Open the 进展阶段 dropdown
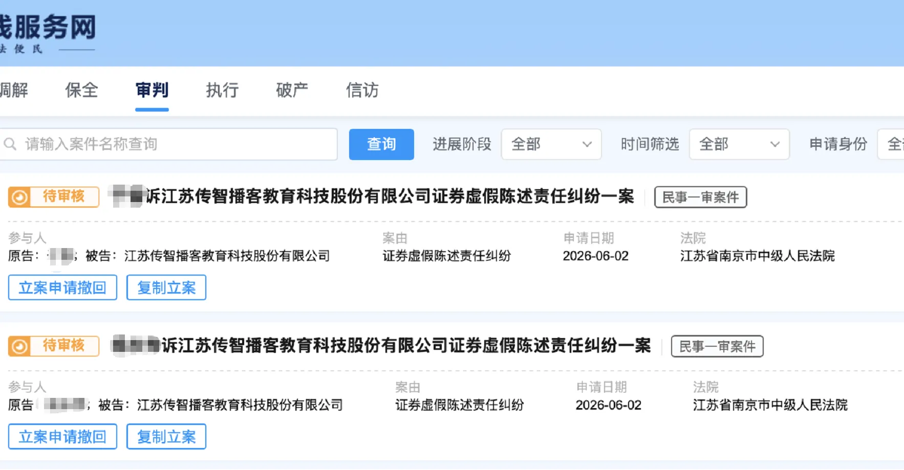The width and height of the screenshot is (904, 470). point(551,144)
